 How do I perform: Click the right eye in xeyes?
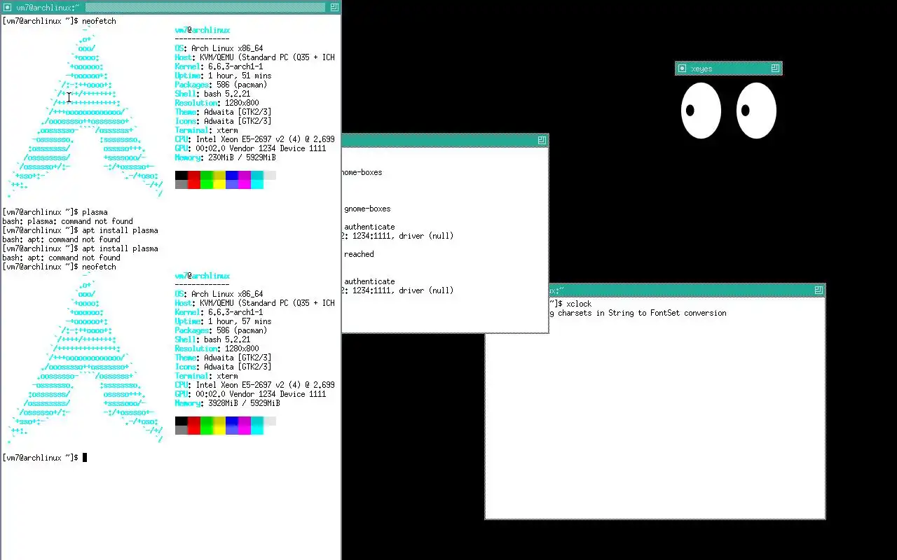pyautogui.click(x=756, y=111)
